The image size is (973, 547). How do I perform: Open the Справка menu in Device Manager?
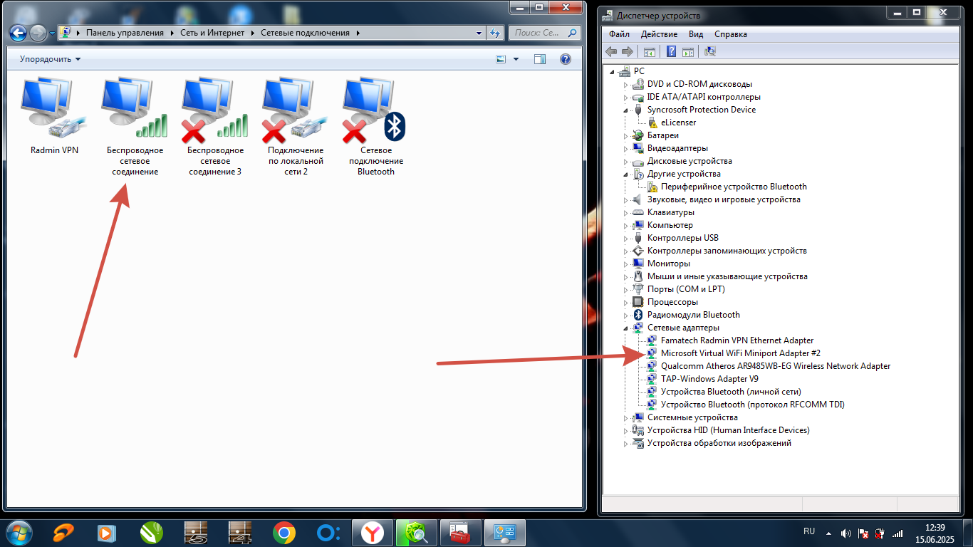[x=731, y=33]
